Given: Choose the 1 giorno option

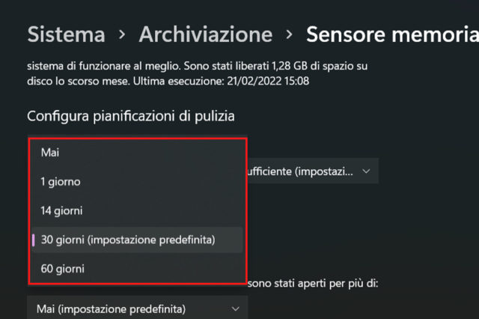Looking at the screenshot, I should [x=61, y=182].
